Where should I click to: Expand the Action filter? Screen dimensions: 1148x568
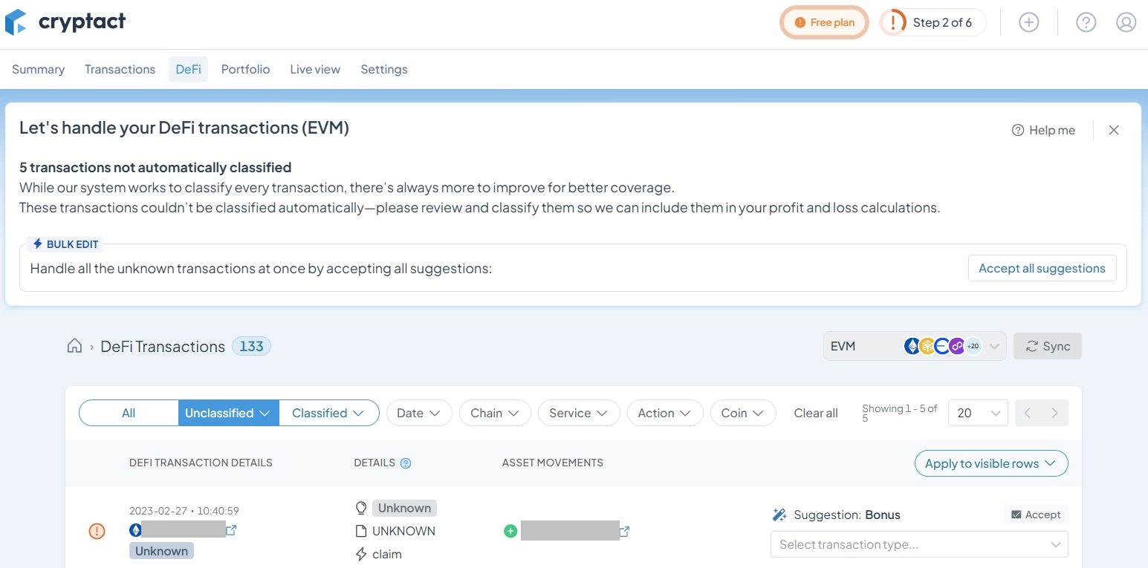pos(665,413)
